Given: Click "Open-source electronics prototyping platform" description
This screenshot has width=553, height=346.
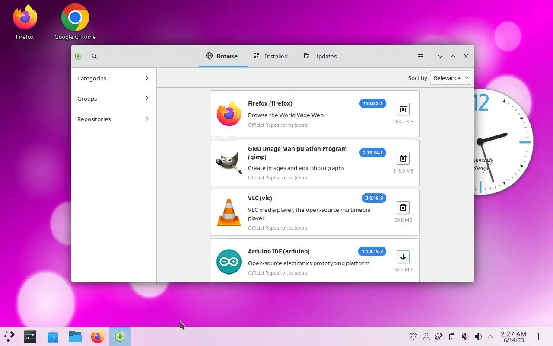Looking at the screenshot, I should [308, 263].
